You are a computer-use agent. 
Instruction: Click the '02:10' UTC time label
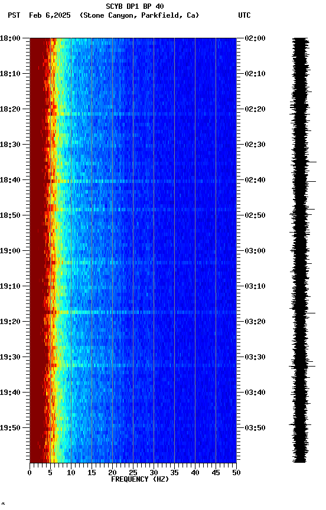[255, 74]
